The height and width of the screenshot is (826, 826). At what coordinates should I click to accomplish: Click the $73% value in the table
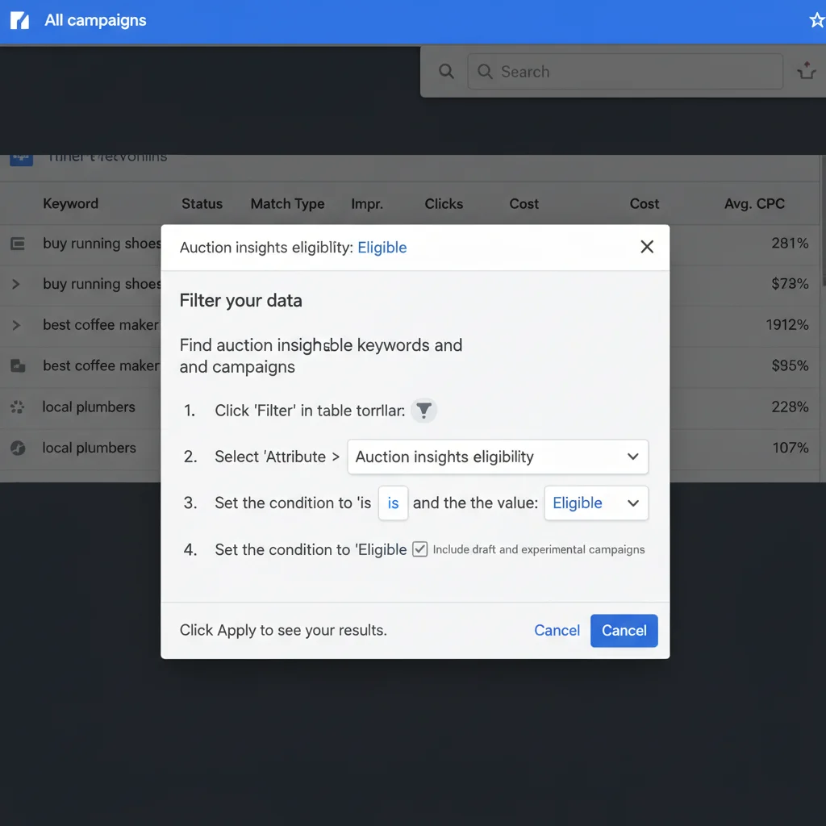(790, 284)
